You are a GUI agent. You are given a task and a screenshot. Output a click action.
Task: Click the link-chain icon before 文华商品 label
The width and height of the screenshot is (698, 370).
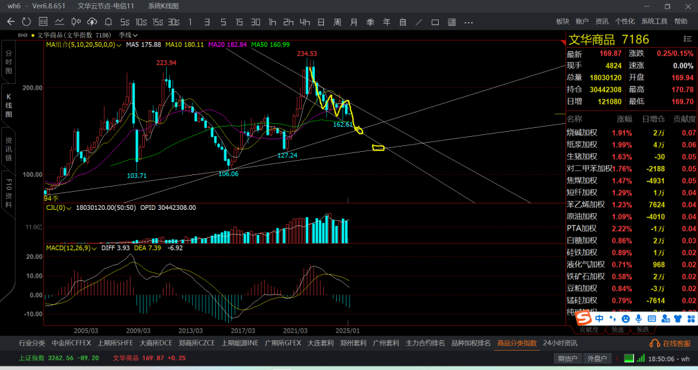(22, 35)
